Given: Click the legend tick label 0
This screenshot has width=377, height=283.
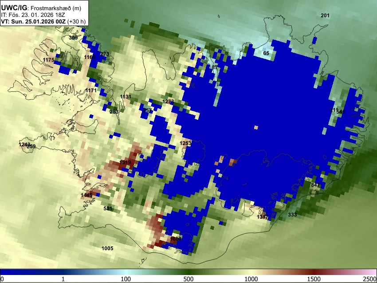Looking at the screenshot, I should tap(2, 279).
